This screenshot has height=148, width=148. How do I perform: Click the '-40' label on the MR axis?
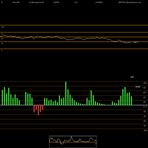144,116
